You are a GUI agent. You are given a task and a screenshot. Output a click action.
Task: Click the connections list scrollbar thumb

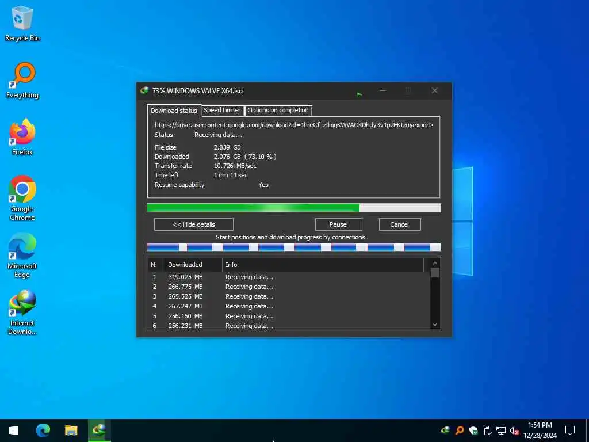[x=435, y=272]
